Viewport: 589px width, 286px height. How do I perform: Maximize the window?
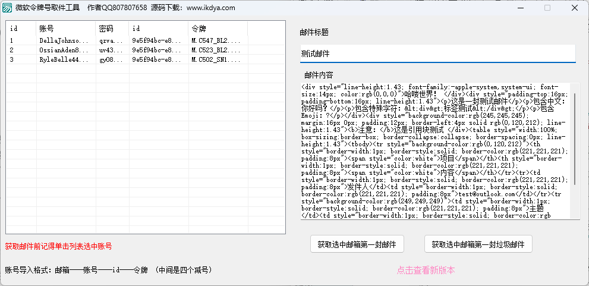[x=547, y=8]
